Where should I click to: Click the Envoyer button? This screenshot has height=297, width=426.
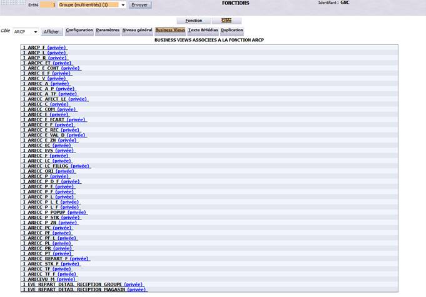pos(139,5)
